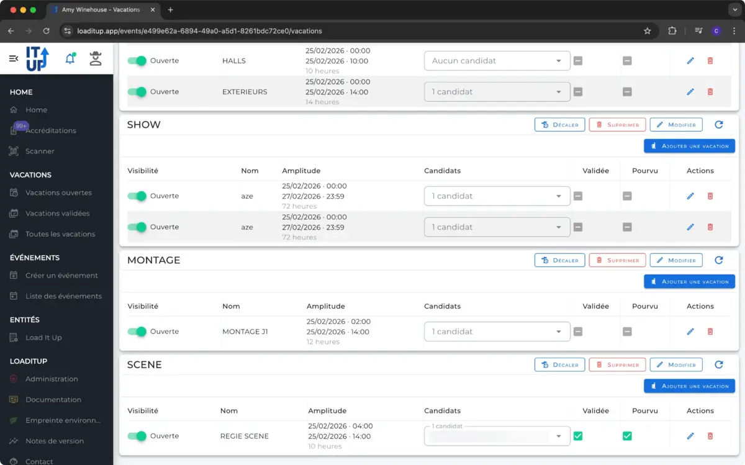Image resolution: width=745 pixels, height=465 pixels.
Task: Edit the MONTAGE J1 vacation with the pencil icon
Action: (x=690, y=332)
